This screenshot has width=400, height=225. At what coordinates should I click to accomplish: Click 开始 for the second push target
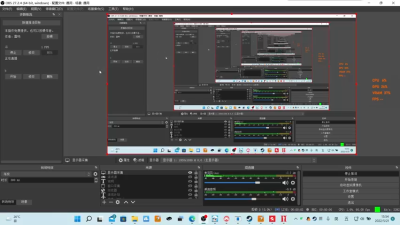[x=13, y=76]
